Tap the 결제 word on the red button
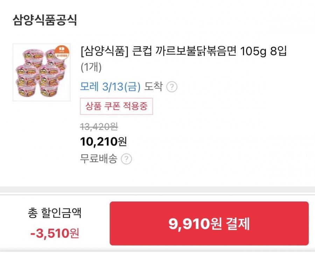The width and height of the screenshot is (315, 253). (x=238, y=224)
